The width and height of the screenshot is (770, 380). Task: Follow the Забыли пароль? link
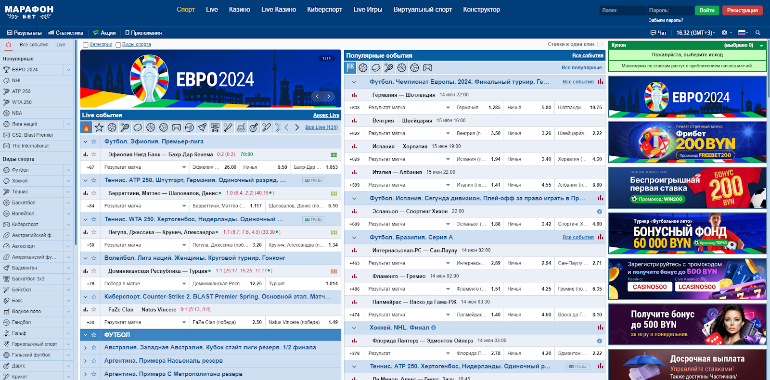(666, 20)
